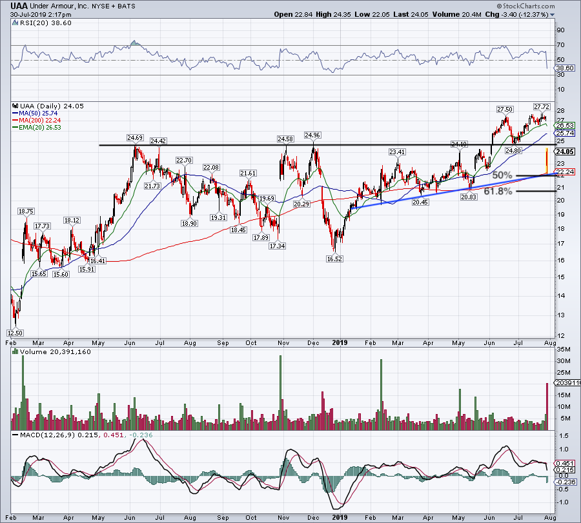
Task: Click the 0.451 MACD signal axis tag
Action: click(x=566, y=464)
